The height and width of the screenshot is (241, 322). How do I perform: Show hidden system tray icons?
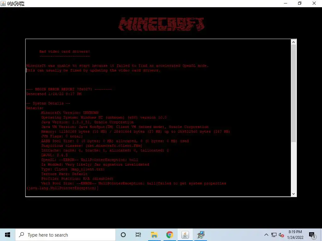coord(266,235)
